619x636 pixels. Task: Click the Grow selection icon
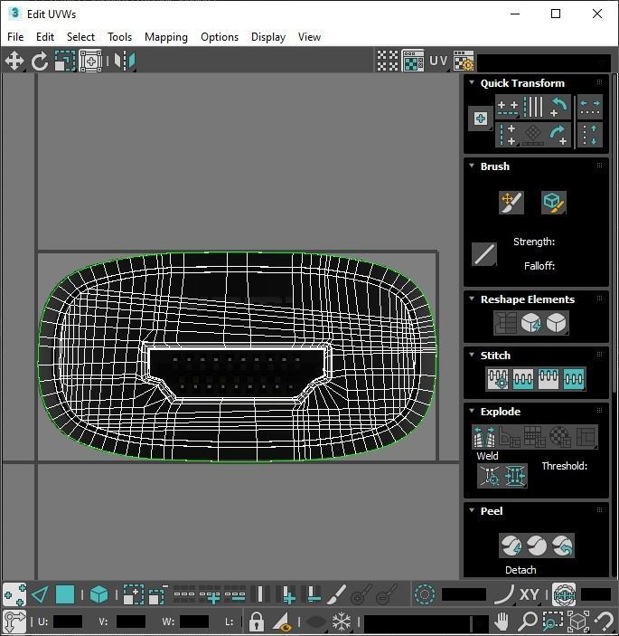pos(134,594)
